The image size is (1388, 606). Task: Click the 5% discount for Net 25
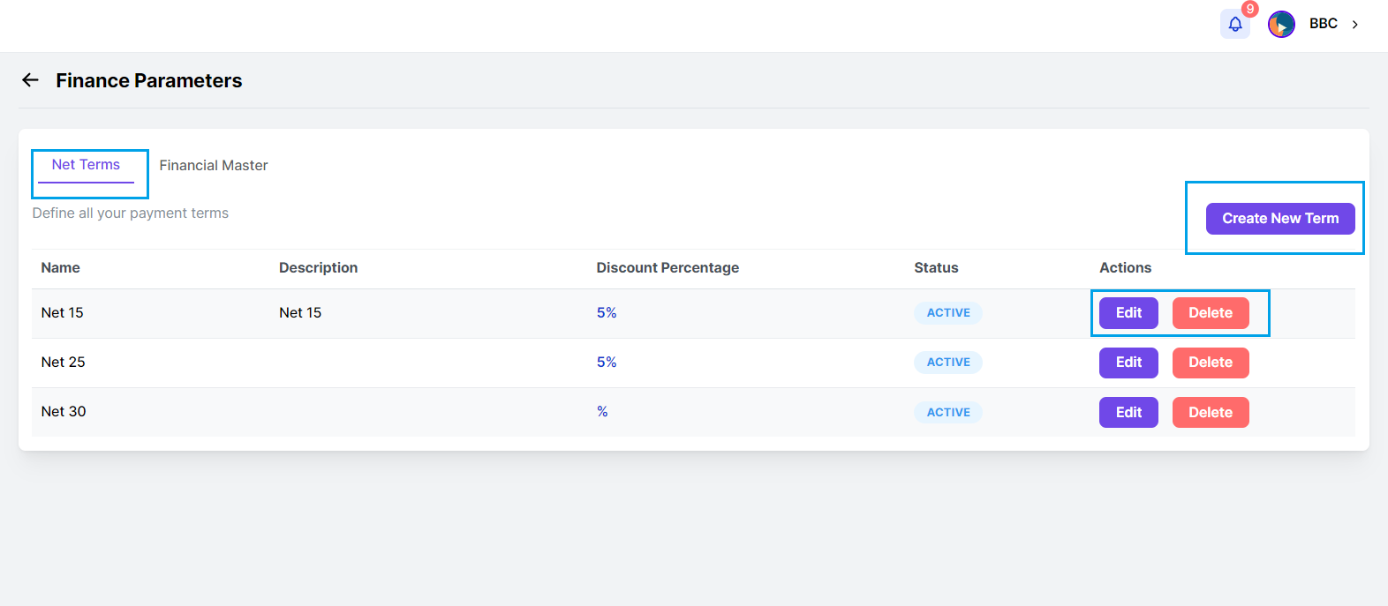(607, 363)
